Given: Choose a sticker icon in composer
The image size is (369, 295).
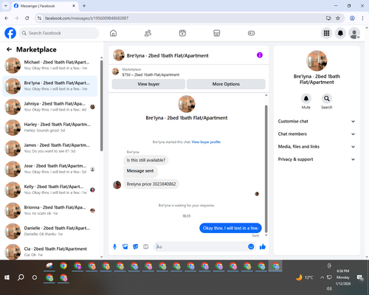Looking at the screenshot, I should (136, 246).
